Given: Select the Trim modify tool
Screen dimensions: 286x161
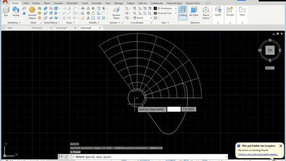Looking at the screenshot, I should click(104, 8).
